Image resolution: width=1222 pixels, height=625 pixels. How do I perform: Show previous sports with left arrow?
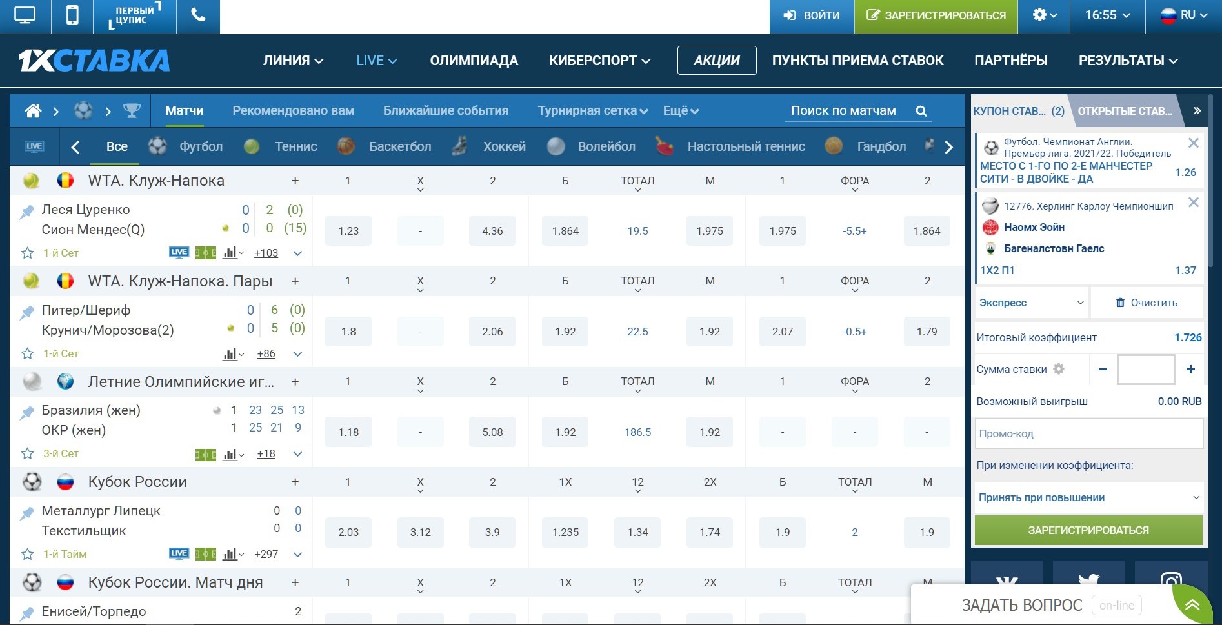(75, 147)
